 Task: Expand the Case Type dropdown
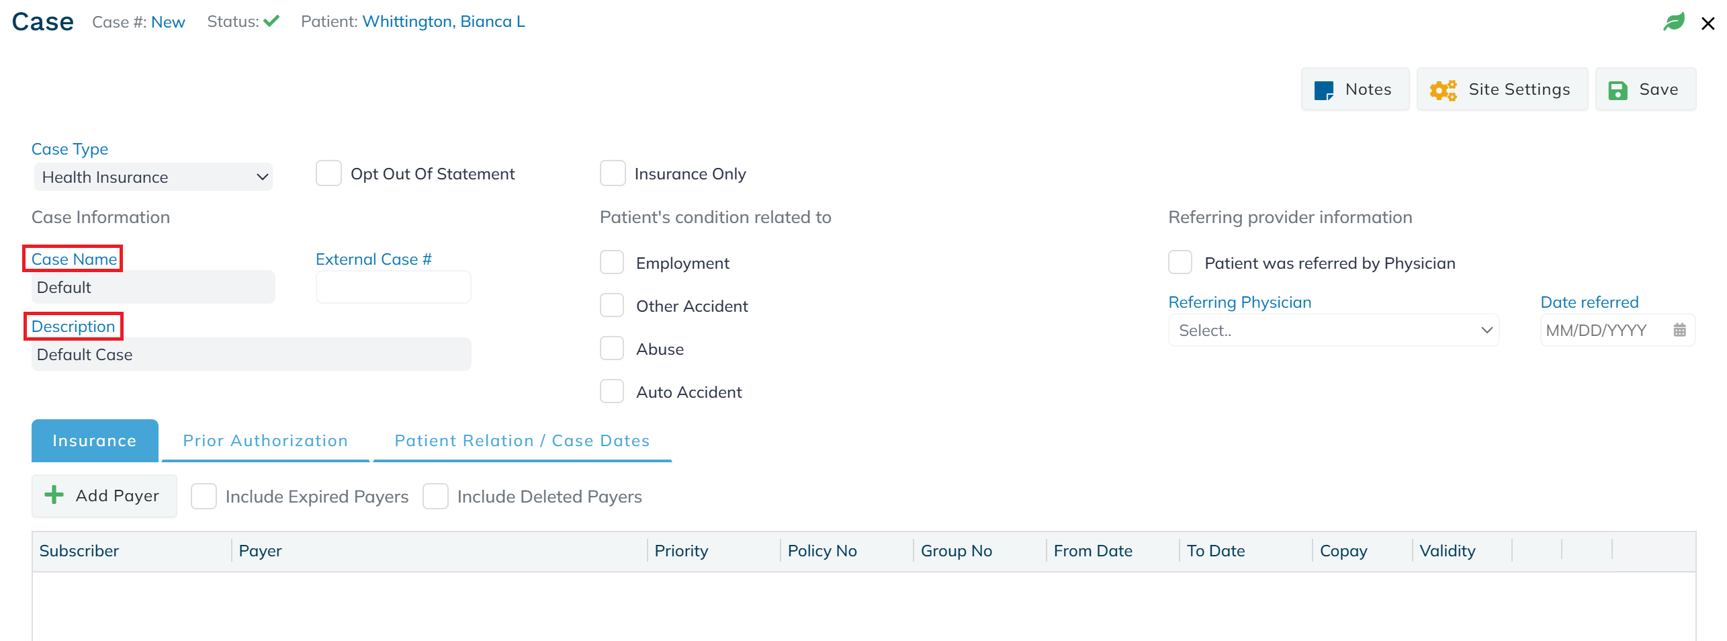152,177
